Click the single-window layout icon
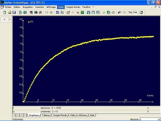The height and width of the screenshot is (121, 161). [x=88, y=13]
